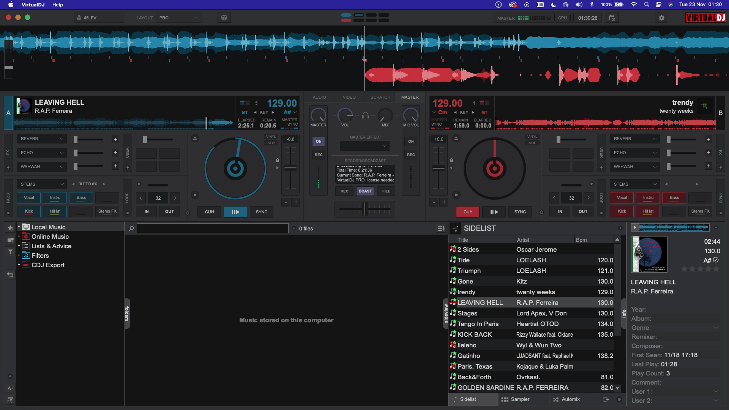Toggle deck A Vocal stem pad

[29, 198]
